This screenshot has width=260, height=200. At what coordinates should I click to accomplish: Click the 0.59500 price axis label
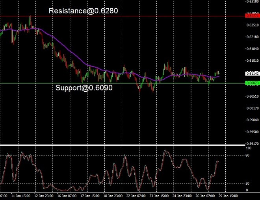pos(253,132)
